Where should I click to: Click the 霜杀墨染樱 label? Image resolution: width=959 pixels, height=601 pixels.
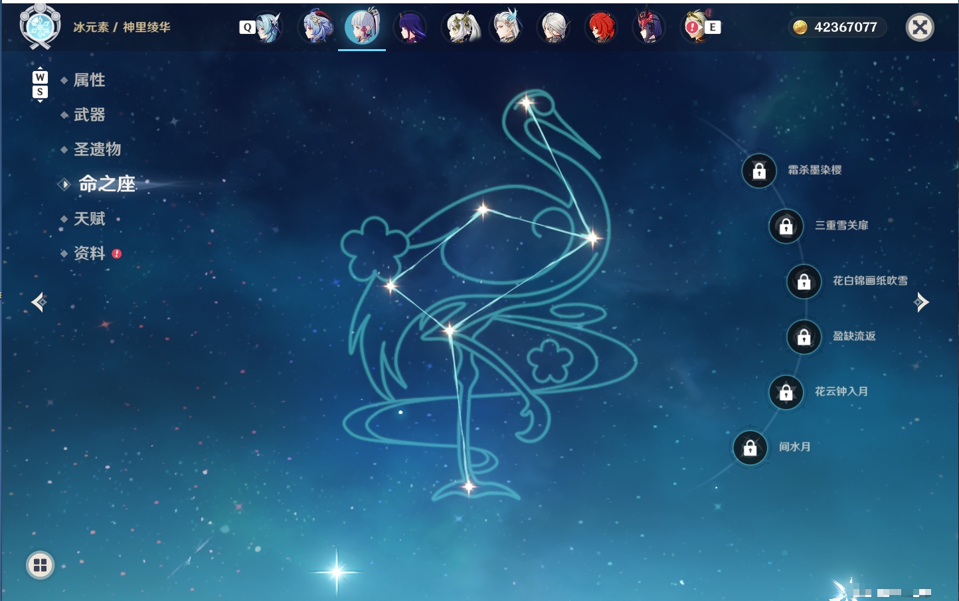point(815,170)
